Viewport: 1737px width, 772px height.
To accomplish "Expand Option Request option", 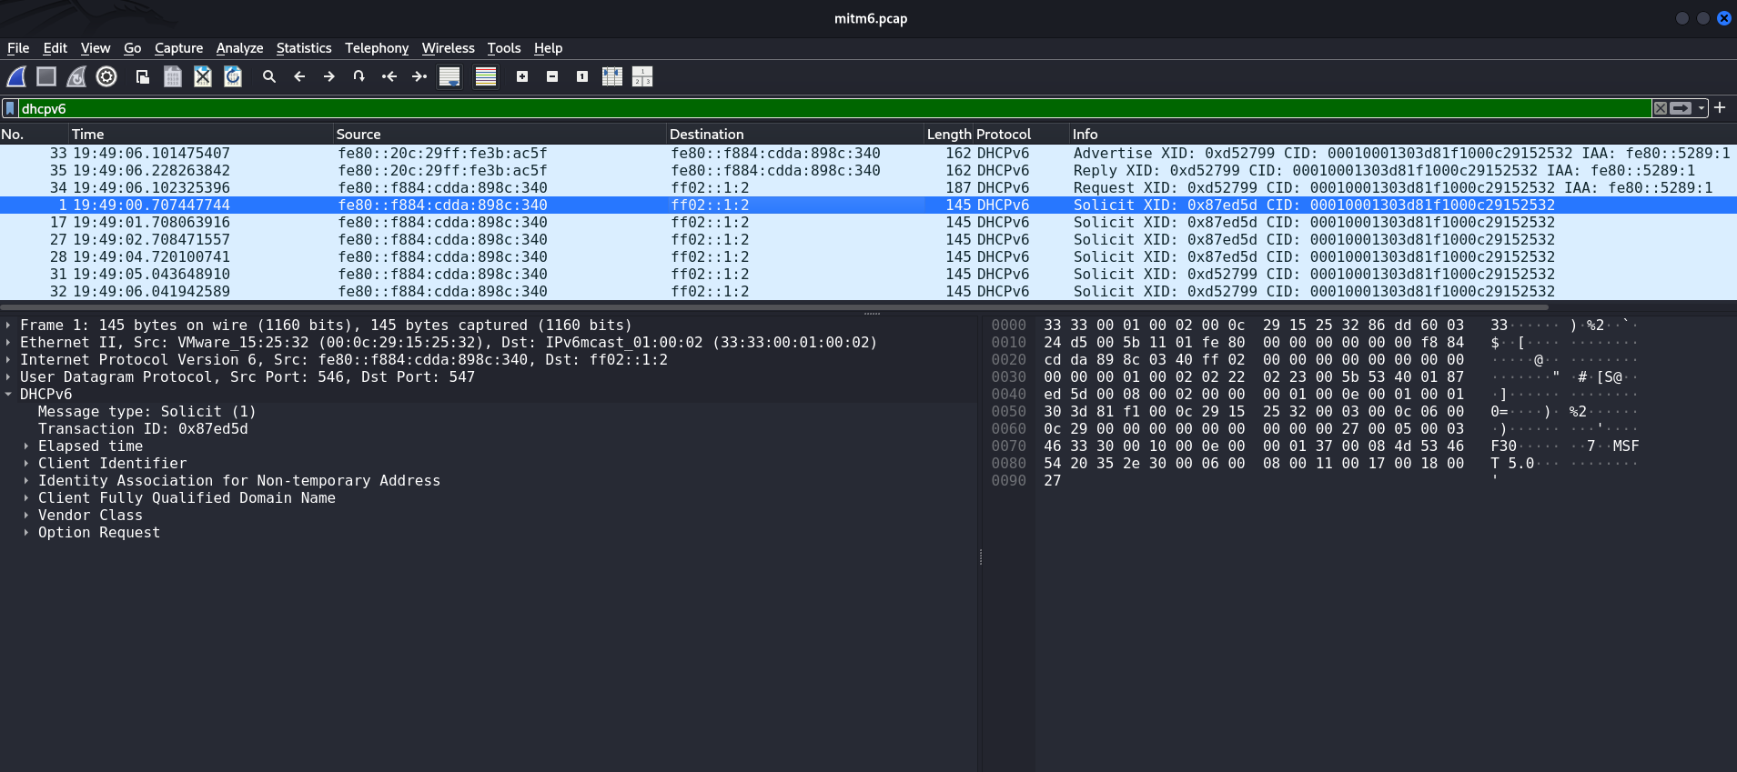I will 25,533.
